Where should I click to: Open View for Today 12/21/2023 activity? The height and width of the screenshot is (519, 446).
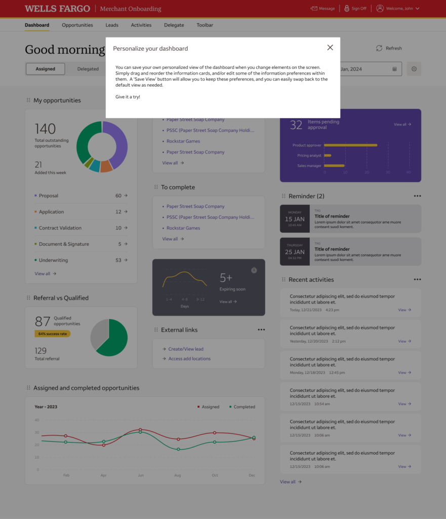coord(404,310)
